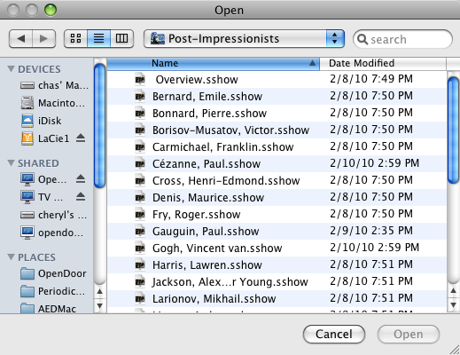
Task: Eject the TV shared computer
Action: [x=81, y=197]
